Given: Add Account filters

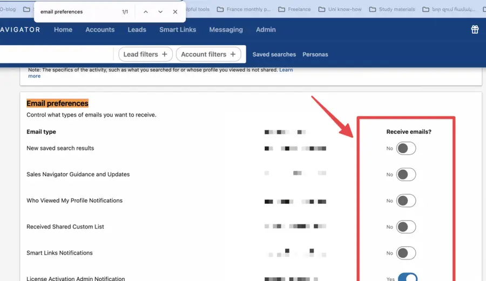Looking at the screenshot, I should (208, 54).
